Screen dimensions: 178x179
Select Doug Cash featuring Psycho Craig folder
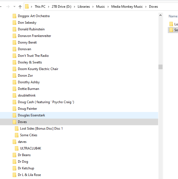point(46,102)
